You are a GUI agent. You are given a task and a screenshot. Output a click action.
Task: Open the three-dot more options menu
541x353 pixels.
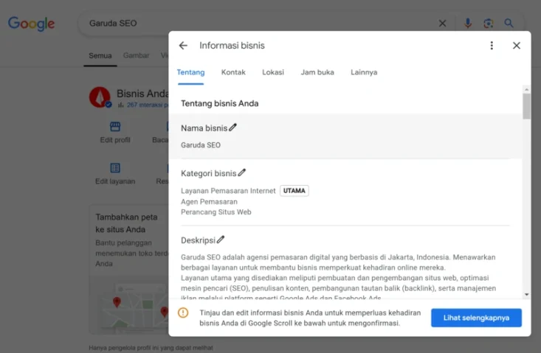[492, 46]
